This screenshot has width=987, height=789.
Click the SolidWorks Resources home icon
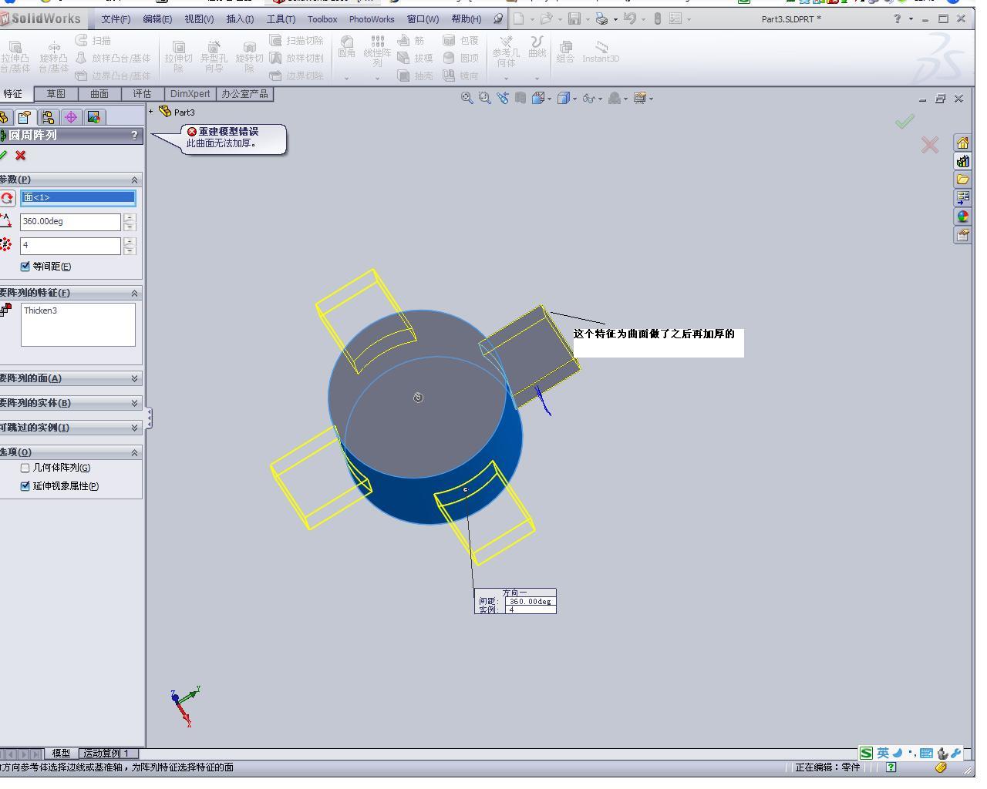962,143
